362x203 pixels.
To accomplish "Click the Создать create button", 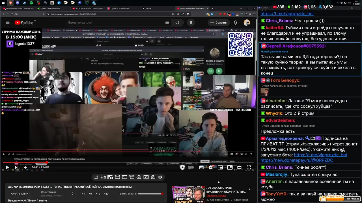I will [218, 23].
